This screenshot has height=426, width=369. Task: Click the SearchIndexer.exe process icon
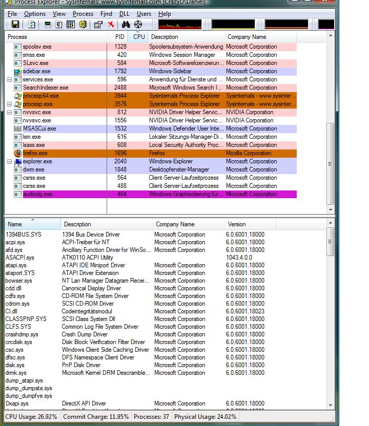coord(18,88)
